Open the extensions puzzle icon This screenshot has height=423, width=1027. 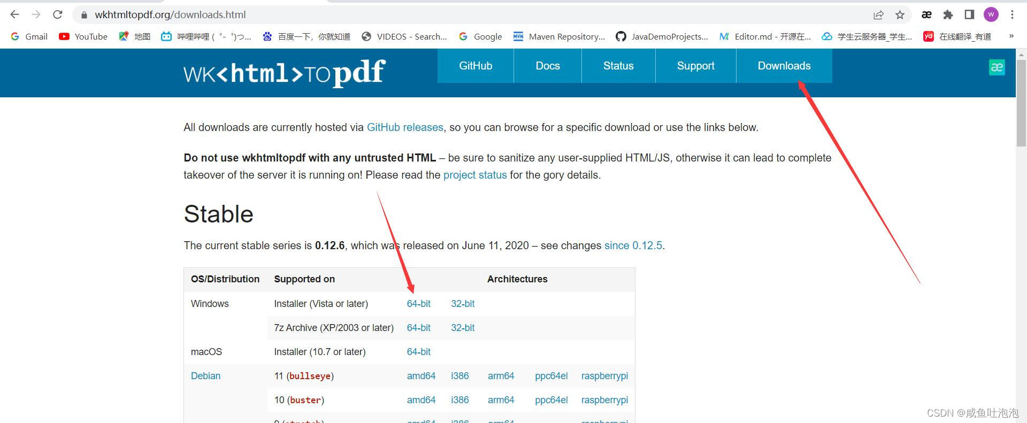[x=948, y=15]
